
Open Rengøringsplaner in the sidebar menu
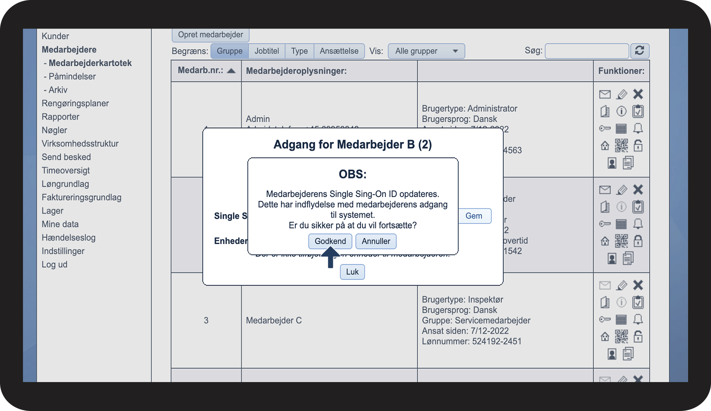click(x=75, y=103)
